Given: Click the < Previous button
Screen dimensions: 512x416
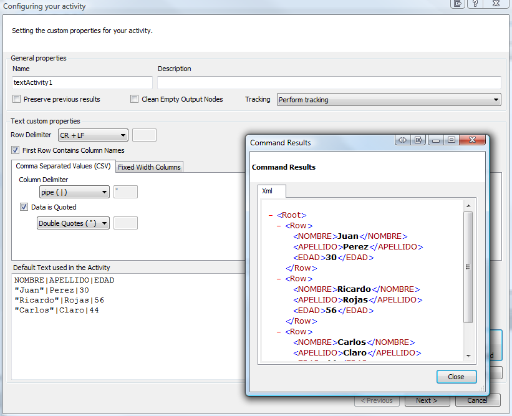Looking at the screenshot, I should (x=377, y=400).
